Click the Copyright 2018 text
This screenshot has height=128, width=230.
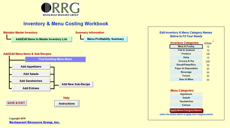point(17,119)
